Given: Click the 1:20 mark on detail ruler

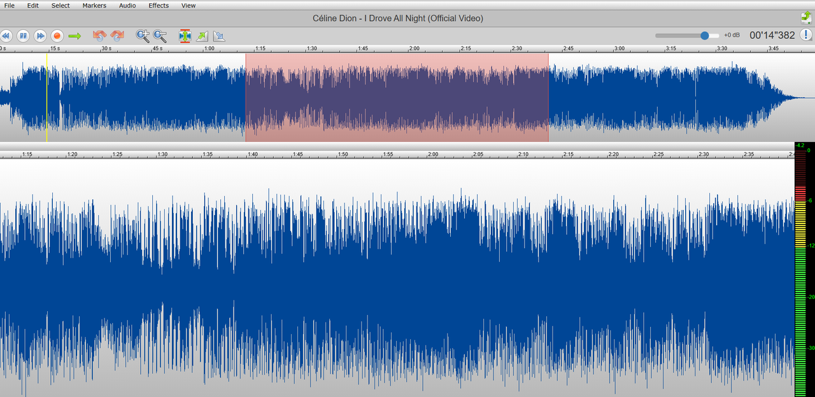Looking at the screenshot, I should [73, 154].
